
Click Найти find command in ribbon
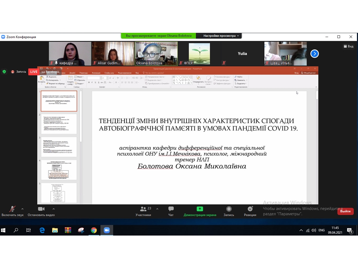coord(238,77)
